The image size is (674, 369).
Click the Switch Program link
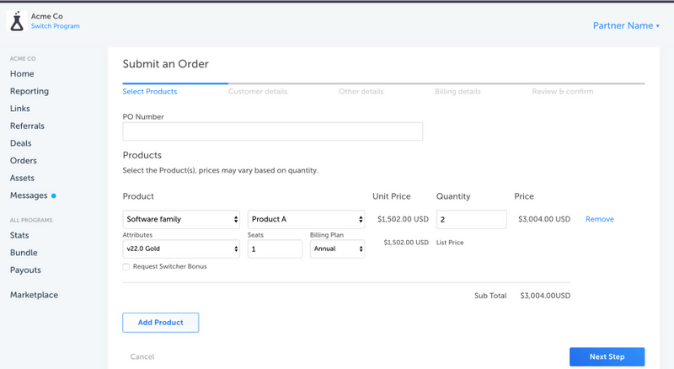[x=56, y=27]
